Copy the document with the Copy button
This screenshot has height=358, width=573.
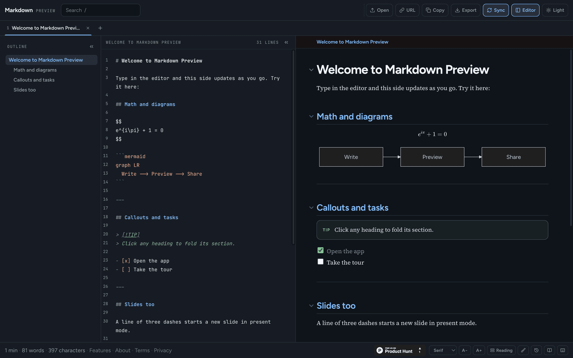pyautogui.click(x=435, y=10)
